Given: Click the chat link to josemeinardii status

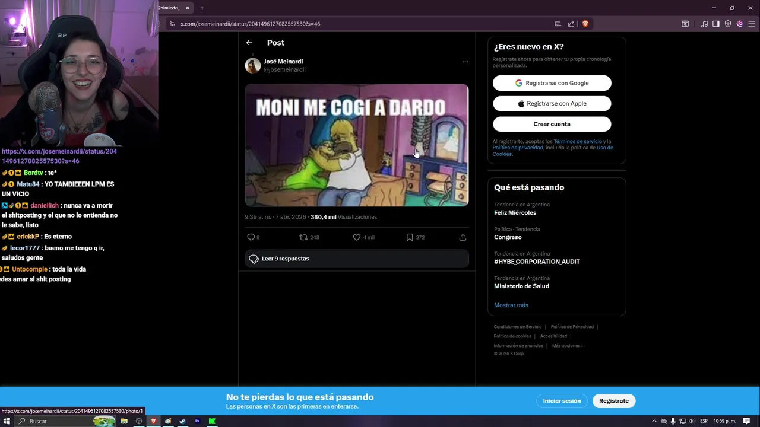Looking at the screenshot, I should (59, 156).
